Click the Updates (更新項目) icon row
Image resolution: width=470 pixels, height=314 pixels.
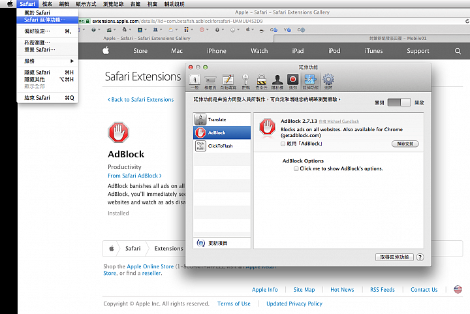[x=222, y=243]
